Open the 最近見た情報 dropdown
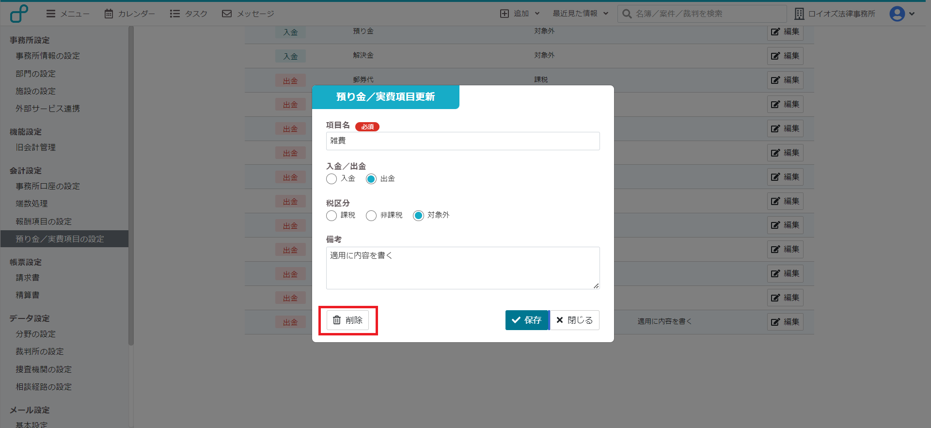The image size is (931, 428). (x=580, y=14)
